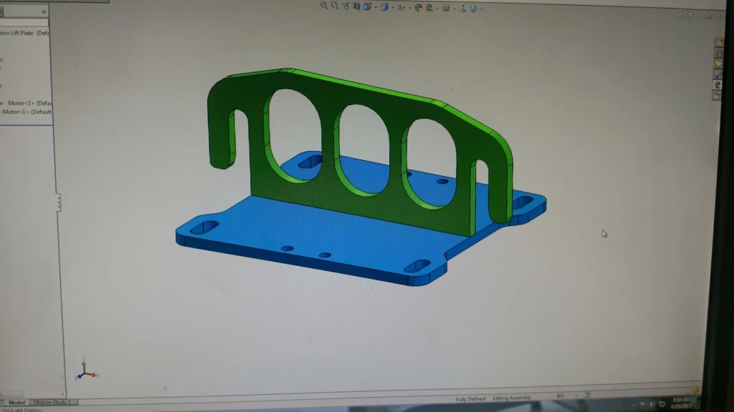Open the View Orientation cube icon
This screenshot has height=412, width=734.
coord(368,6)
